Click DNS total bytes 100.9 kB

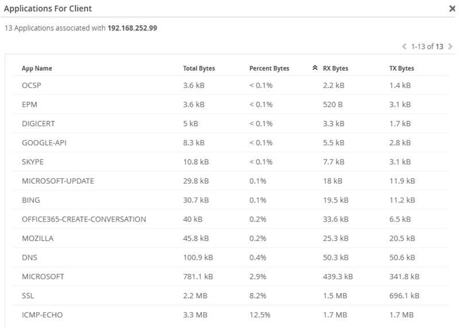pyautogui.click(x=198, y=257)
